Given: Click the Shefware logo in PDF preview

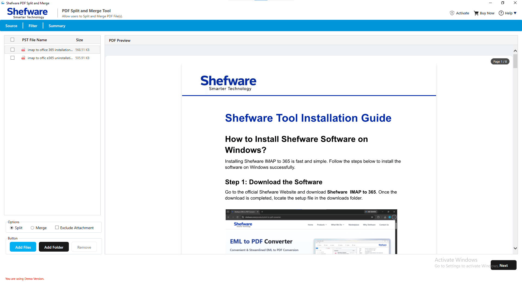Looking at the screenshot, I should coord(228,83).
